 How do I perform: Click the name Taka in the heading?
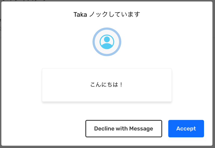coord(80,15)
